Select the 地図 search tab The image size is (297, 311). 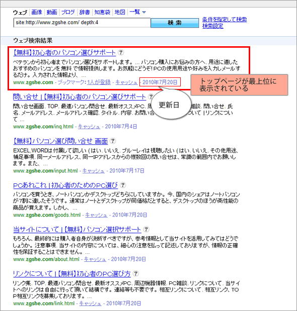[x=120, y=12]
